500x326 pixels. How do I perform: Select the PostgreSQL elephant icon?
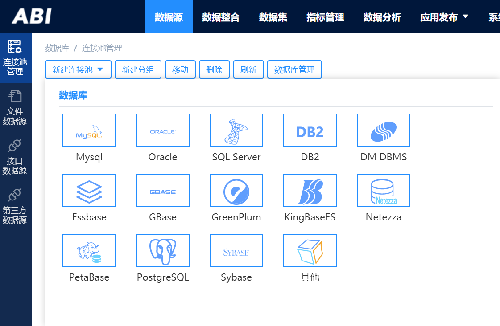163,251
